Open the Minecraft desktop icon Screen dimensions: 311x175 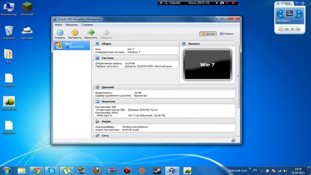tap(27, 9)
